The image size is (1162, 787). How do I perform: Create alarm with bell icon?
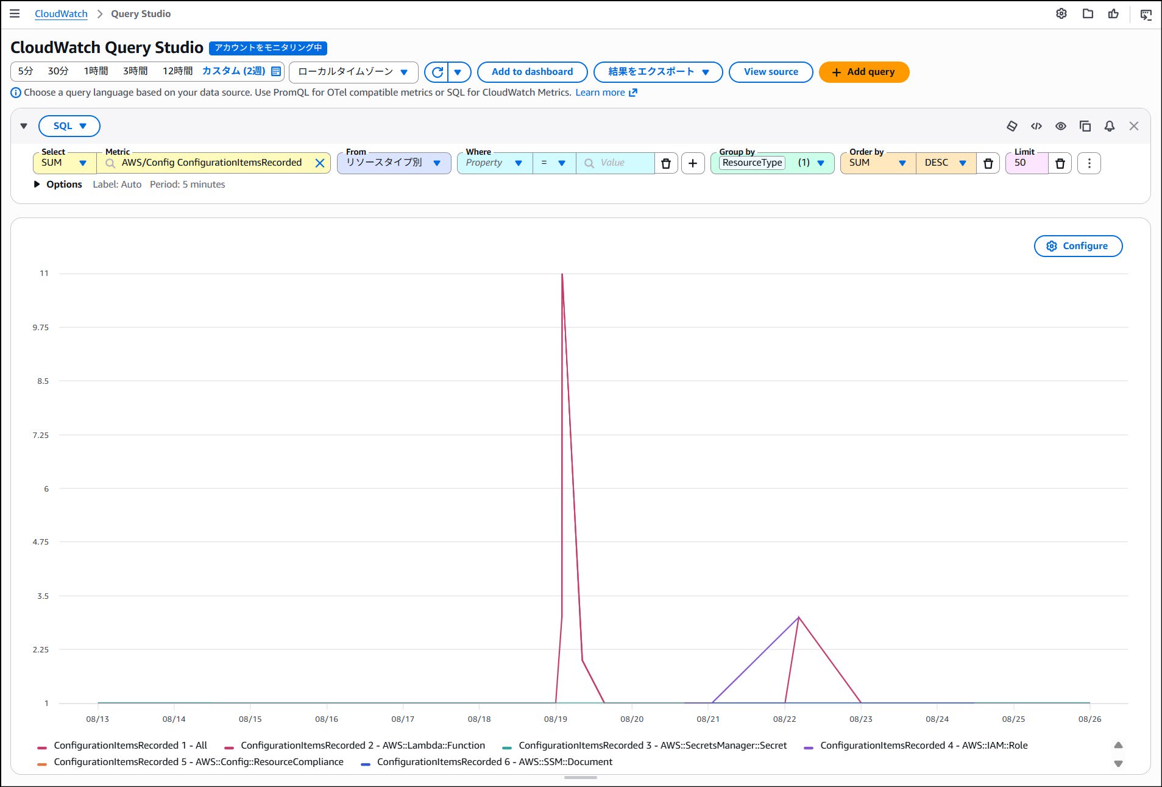[1110, 126]
